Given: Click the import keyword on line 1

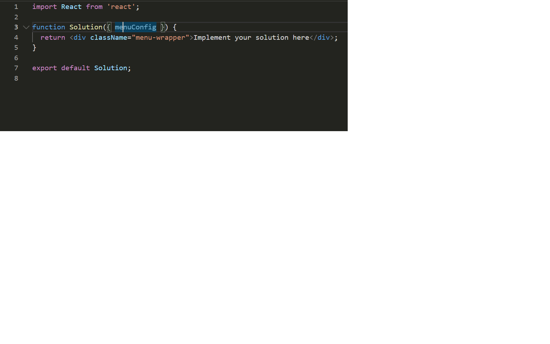Looking at the screenshot, I should 44,6.
